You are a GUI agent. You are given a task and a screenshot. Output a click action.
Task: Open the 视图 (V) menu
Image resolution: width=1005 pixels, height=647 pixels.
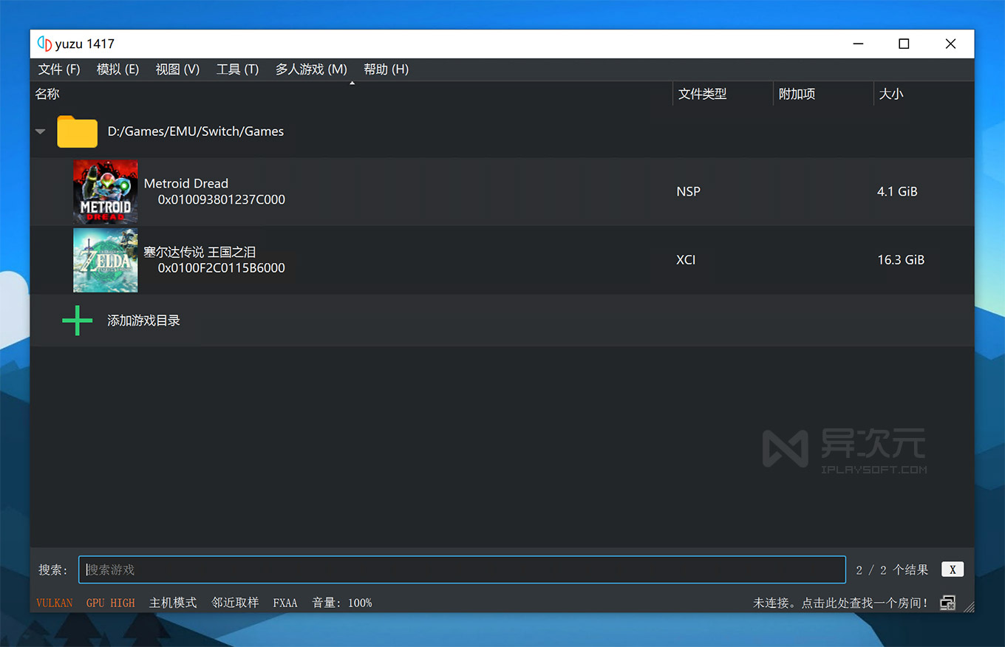pyautogui.click(x=177, y=69)
